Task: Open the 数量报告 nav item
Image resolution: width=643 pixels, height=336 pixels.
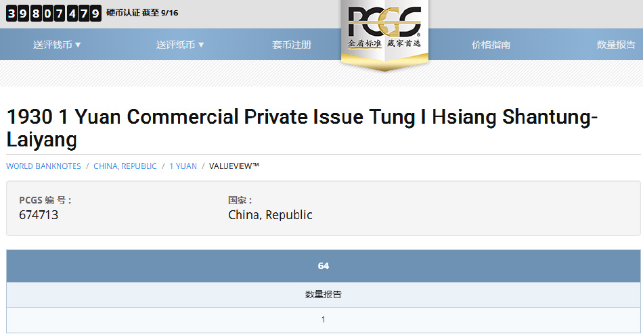Action: point(616,45)
